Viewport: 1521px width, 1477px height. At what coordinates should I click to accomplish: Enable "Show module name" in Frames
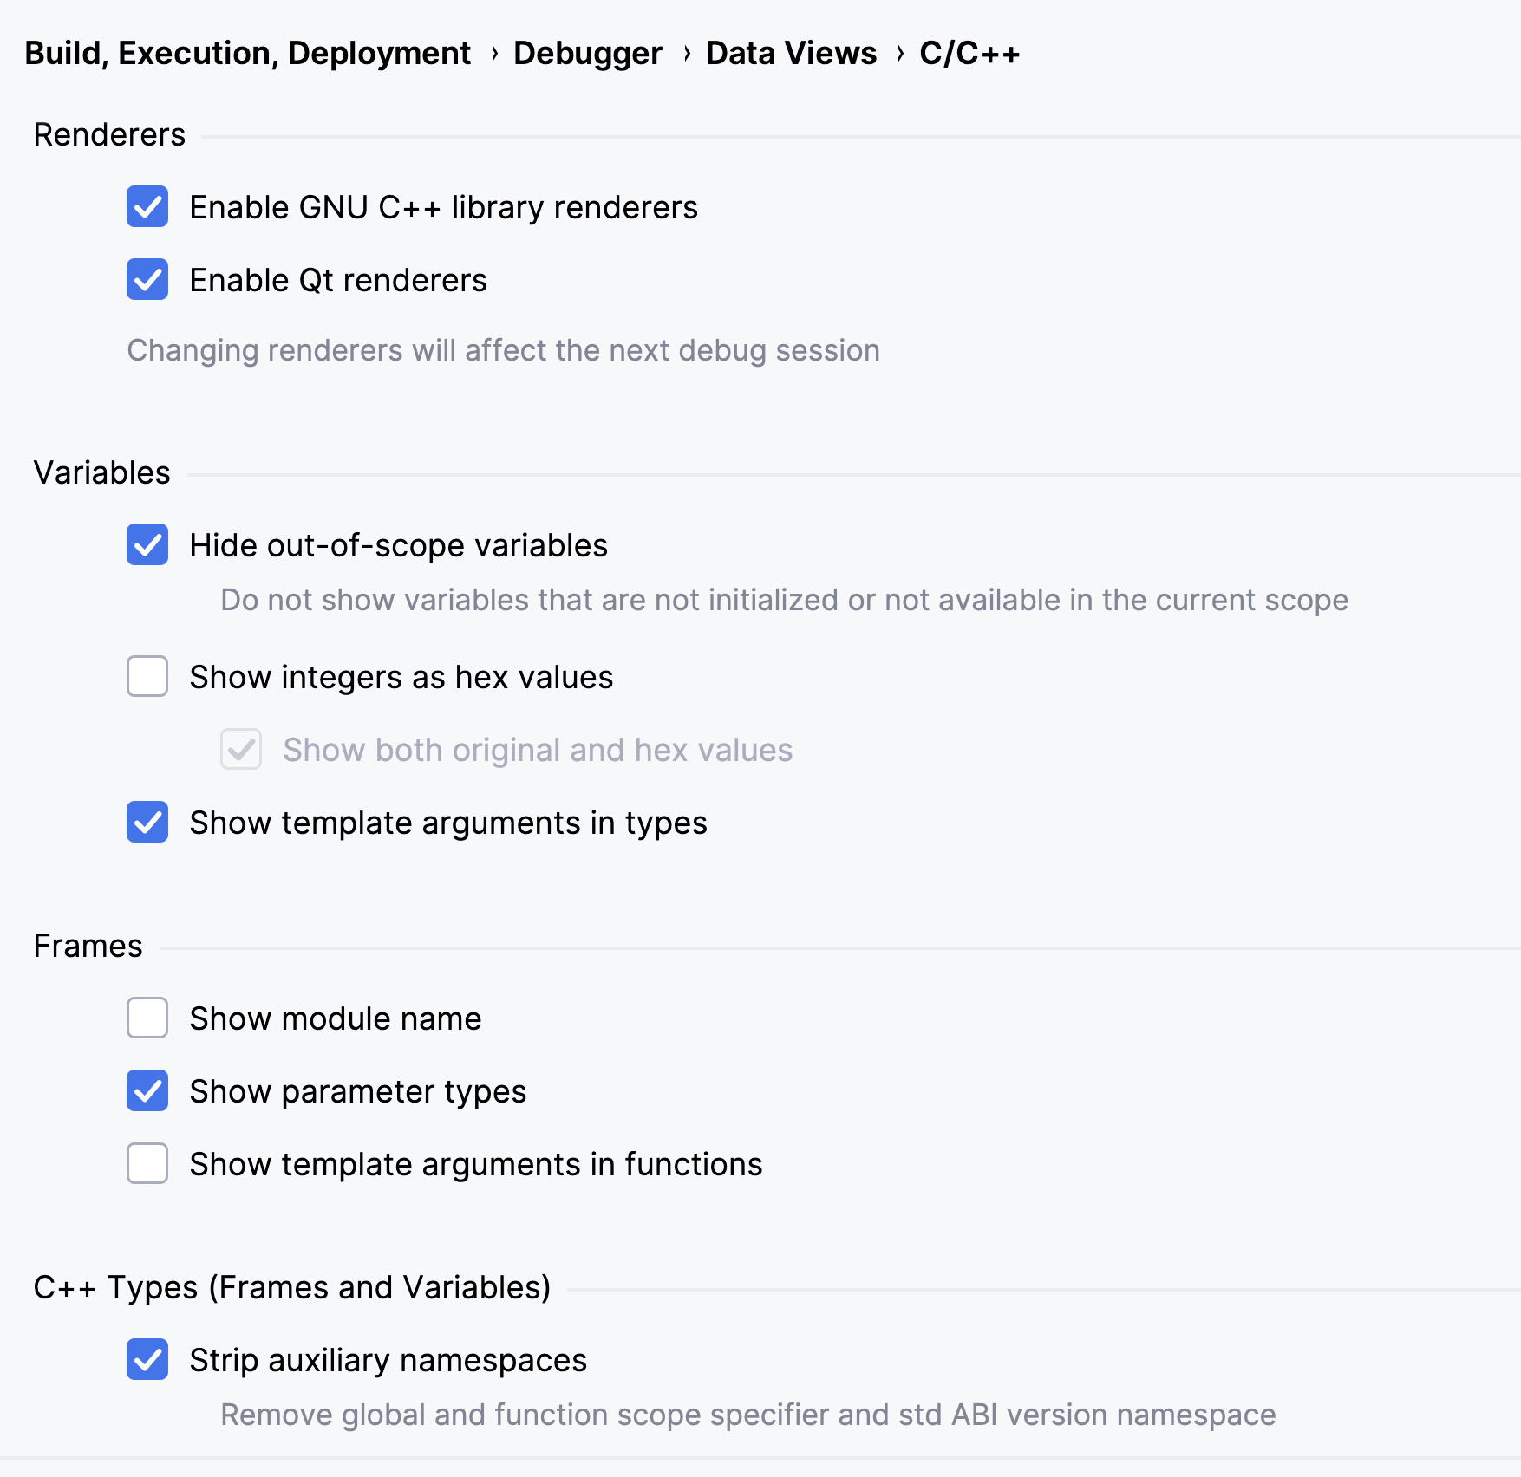point(147,1018)
